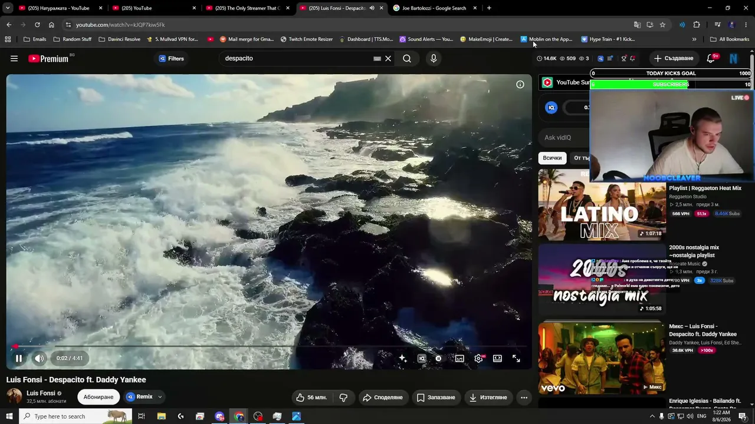The width and height of the screenshot is (755, 424).
Task: Open the browser extensions puzzle icon
Action: (697, 25)
